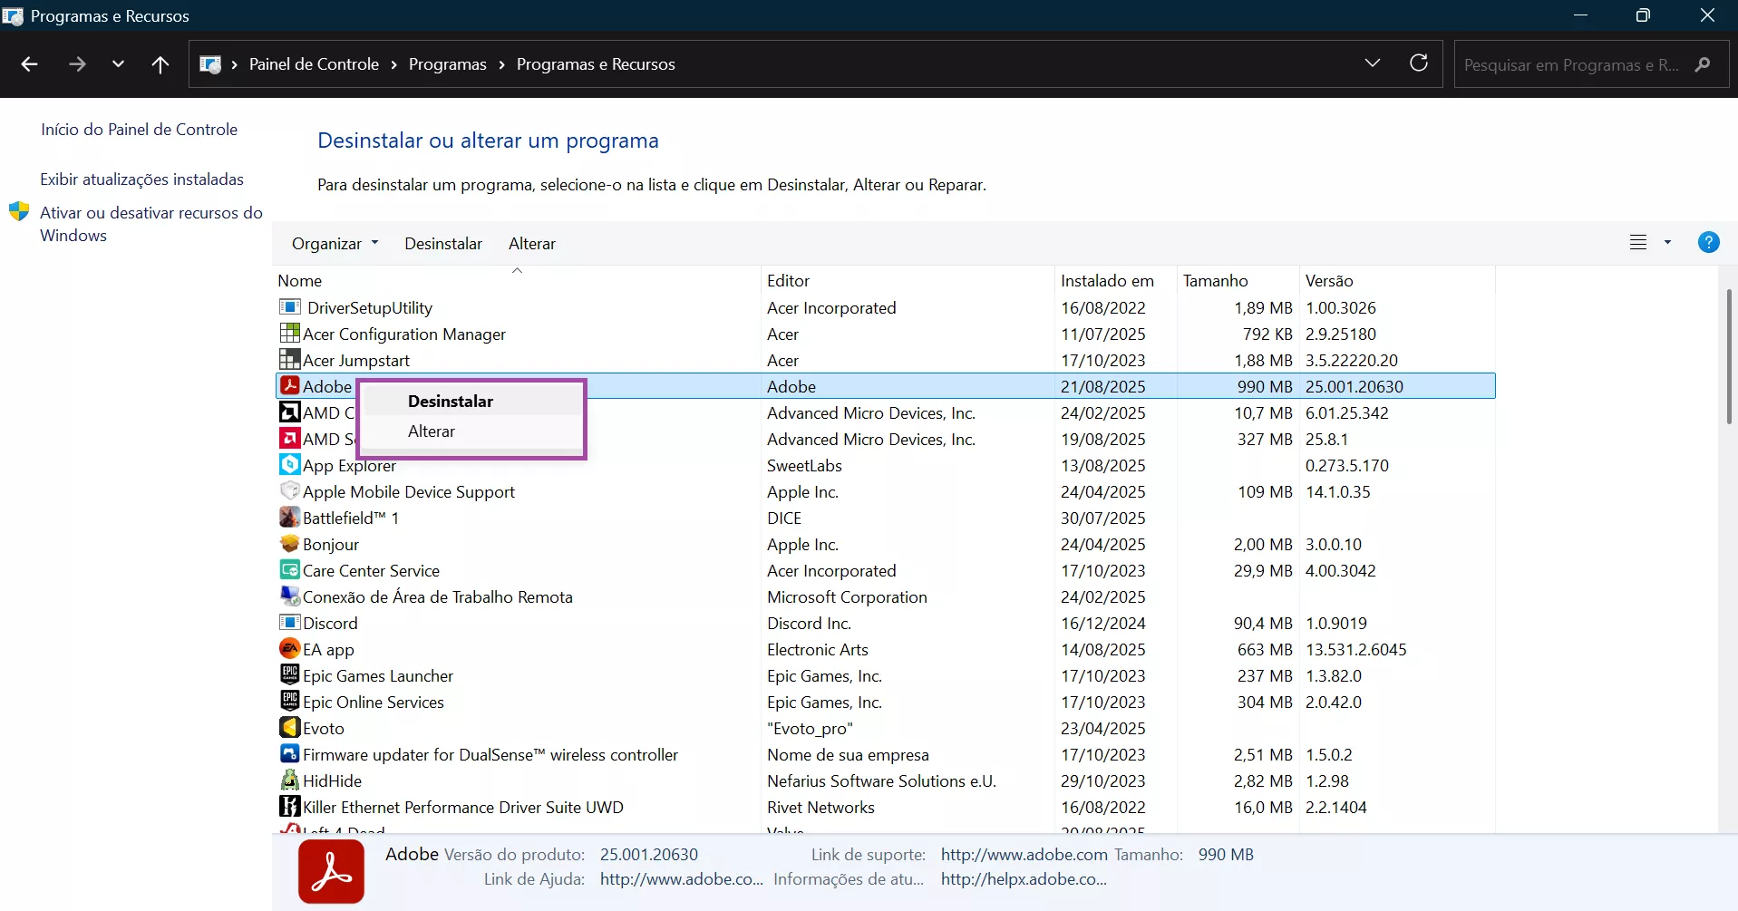Image resolution: width=1738 pixels, height=911 pixels.
Task: Select Bonjour program name
Action: pos(331,545)
